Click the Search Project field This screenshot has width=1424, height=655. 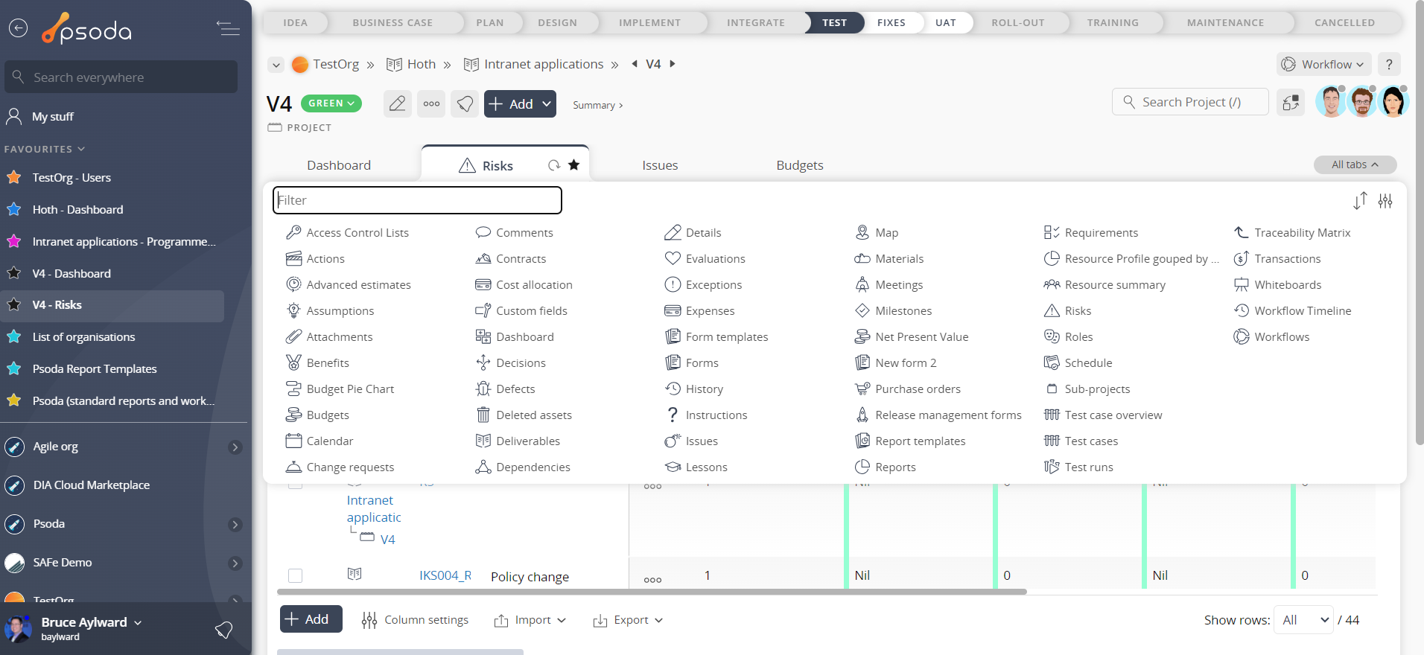tap(1190, 102)
